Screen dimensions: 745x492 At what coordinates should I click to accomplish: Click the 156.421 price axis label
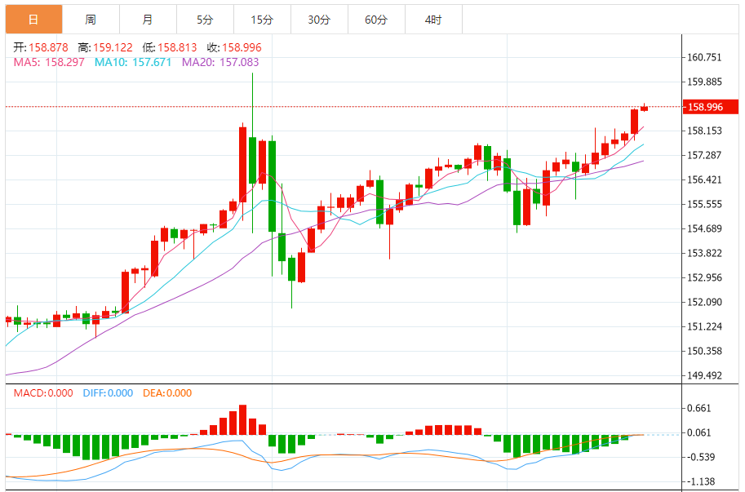pos(704,180)
